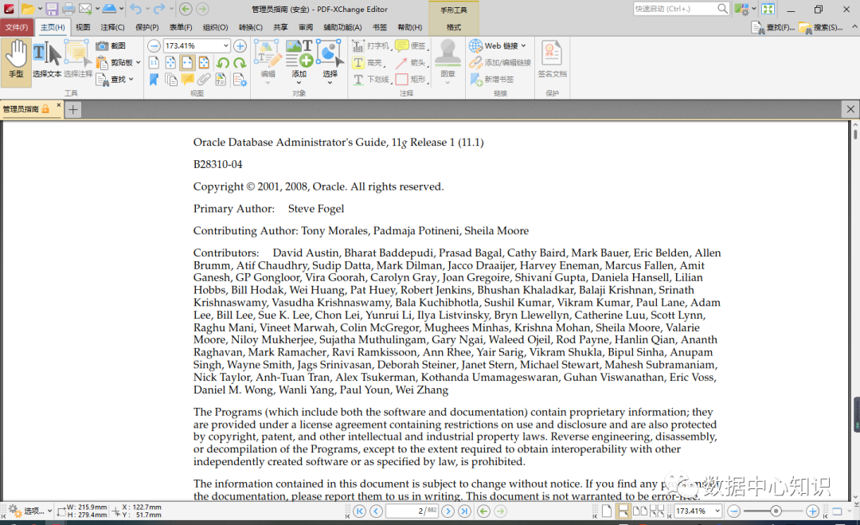Go to the last page in the status bar
The height and width of the screenshot is (525, 860).
[x=464, y=511]
